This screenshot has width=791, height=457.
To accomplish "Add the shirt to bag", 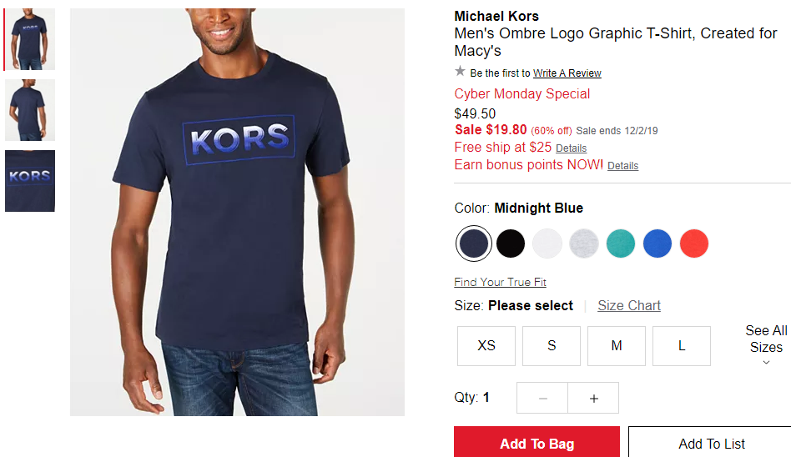I will click(x=537, y=442).
